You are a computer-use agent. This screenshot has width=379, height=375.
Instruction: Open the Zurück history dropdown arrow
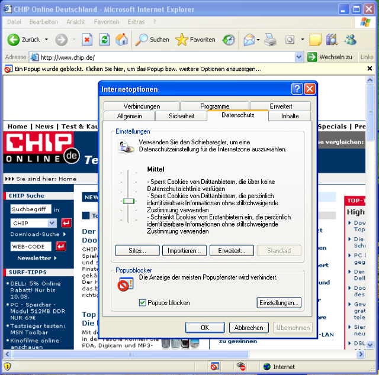point(46,40)
